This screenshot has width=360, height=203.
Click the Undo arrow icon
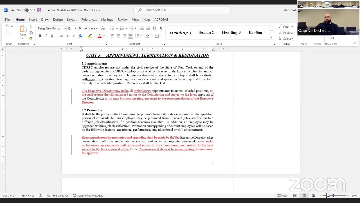(7, 27)
